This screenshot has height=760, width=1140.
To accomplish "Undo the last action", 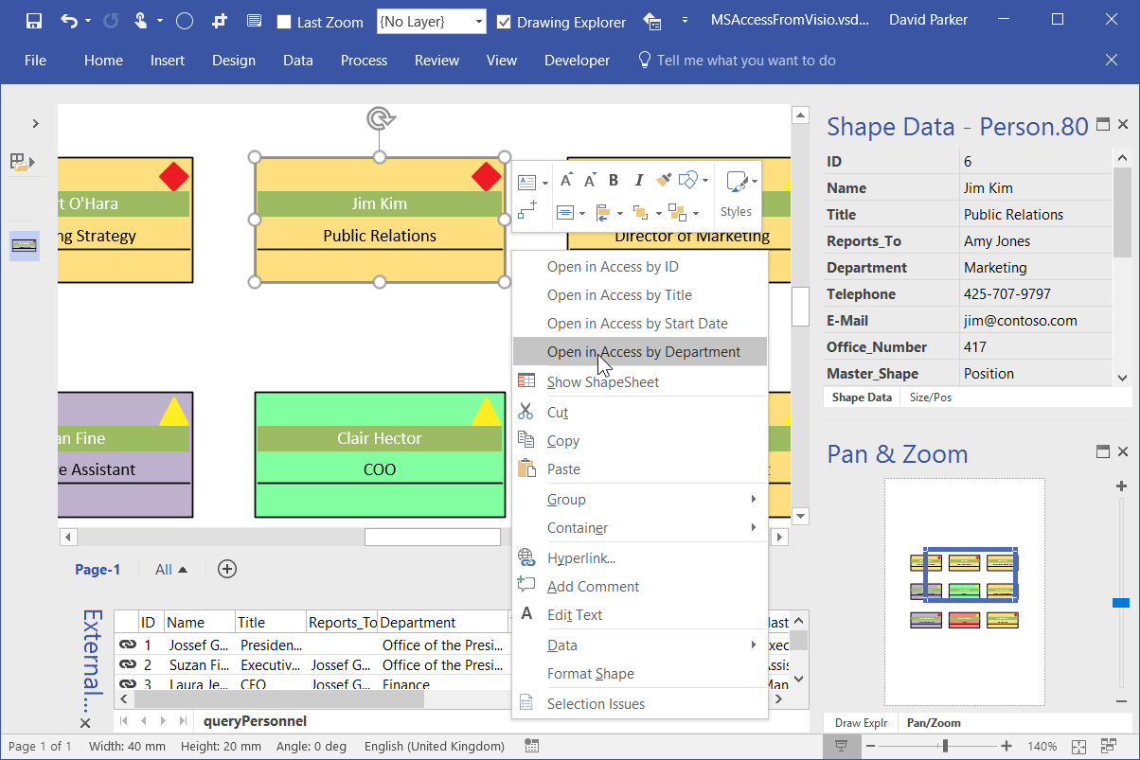I will click(x=68, y=21).
